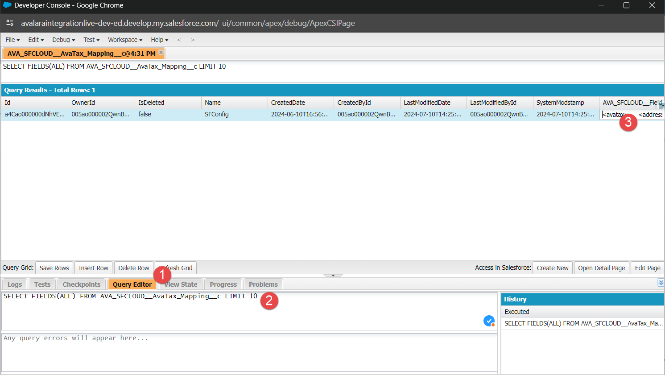Select the CreatedDate cell '2024-06-10T16:56:...'
665x375 pixels.
301,115
